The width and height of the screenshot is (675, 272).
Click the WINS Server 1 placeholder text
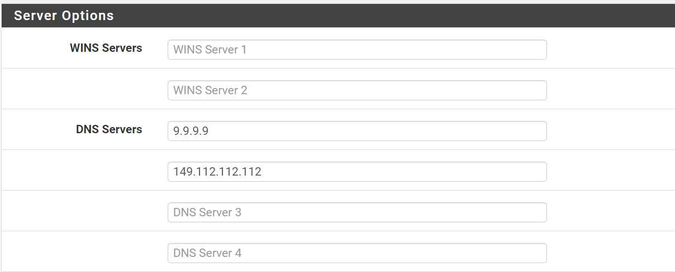pyautogui.click(x=210, y=50)
